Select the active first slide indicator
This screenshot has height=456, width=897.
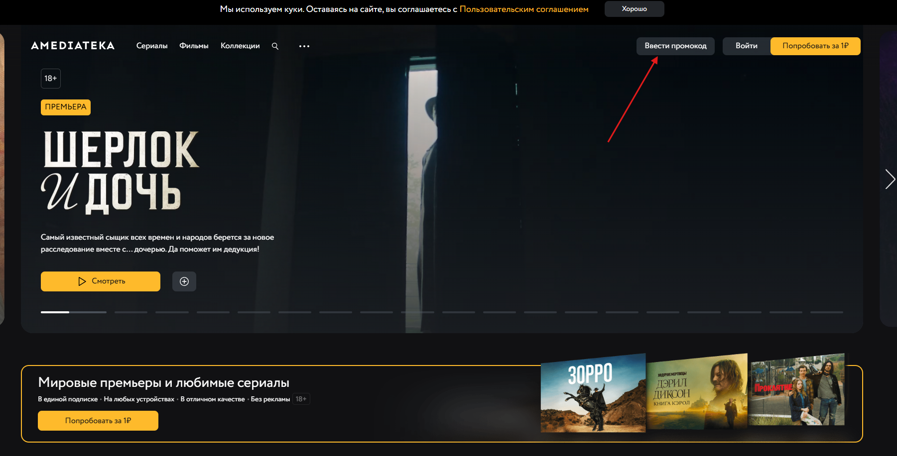pos(74,312)
